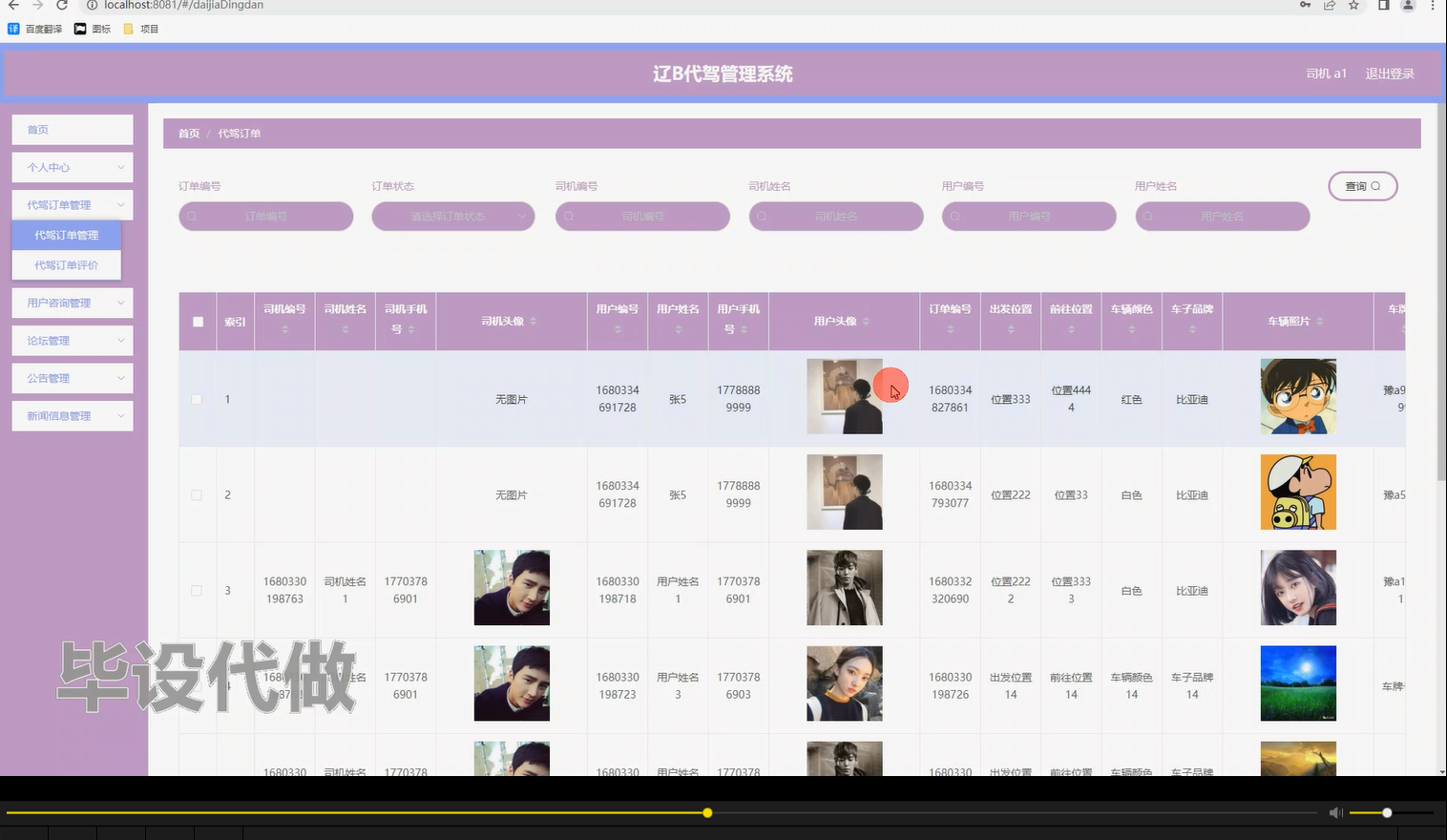
Task: Check the checkbox for row 2
Action: pyautogui.click(x=197, y=494)
